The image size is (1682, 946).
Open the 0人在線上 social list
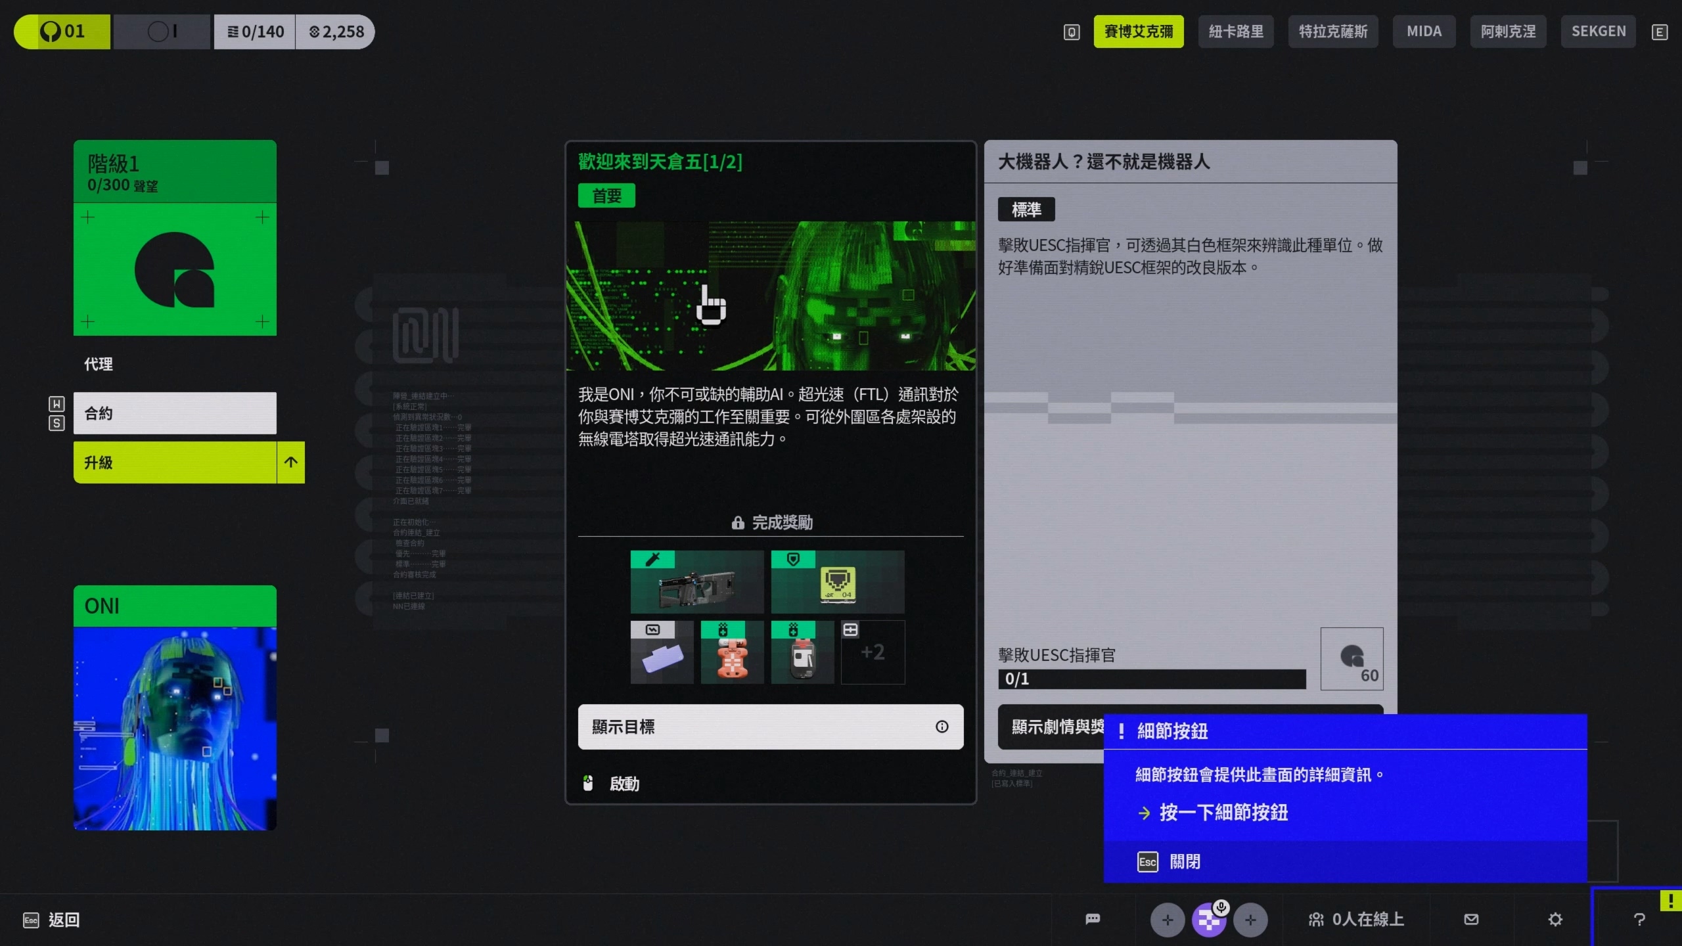click(1356, 919)
